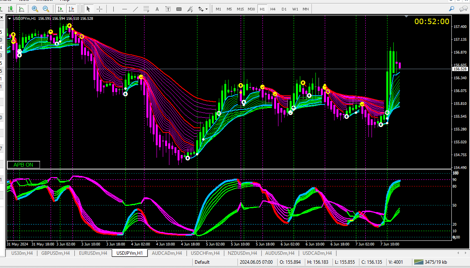Viewport: 470px width, 268px height.
Task: Switch timeframe to M15
Action: 240,9
